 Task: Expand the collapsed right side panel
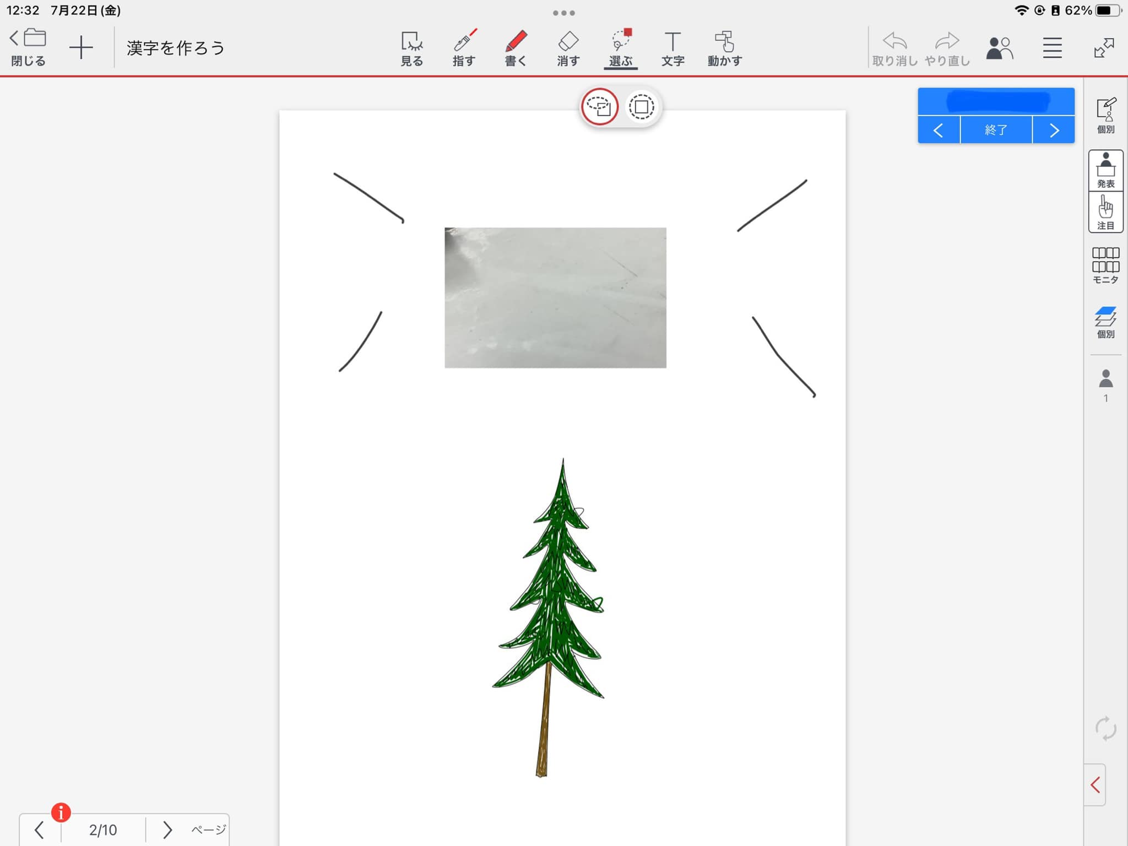1095,784
